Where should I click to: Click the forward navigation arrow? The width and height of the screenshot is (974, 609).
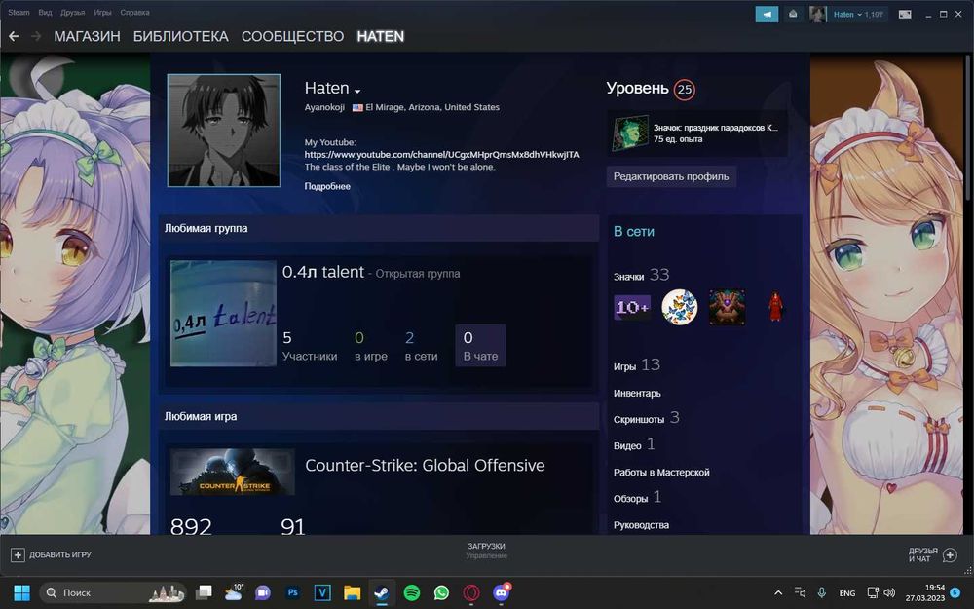coord(36,37)
